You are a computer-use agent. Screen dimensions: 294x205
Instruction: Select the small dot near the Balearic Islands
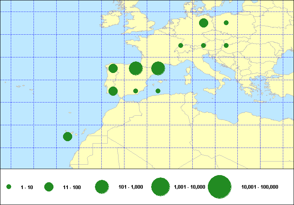pos(158,91)
